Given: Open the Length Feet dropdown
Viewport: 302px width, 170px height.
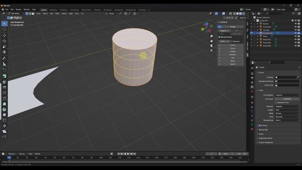Looking at the screenshot, I should 287,110.
